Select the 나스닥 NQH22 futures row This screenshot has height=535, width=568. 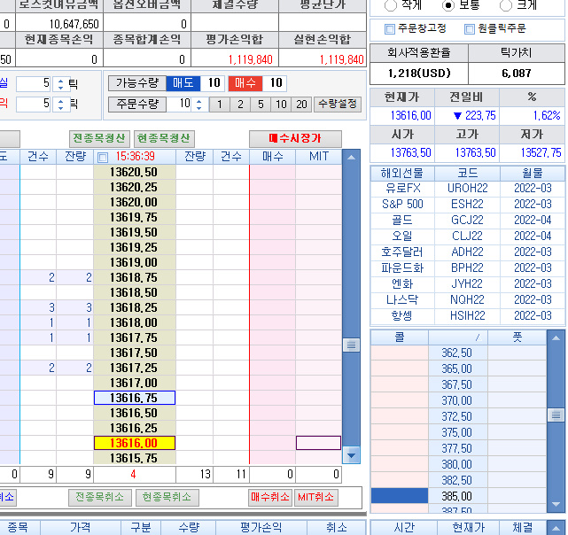tap(467, 300)
